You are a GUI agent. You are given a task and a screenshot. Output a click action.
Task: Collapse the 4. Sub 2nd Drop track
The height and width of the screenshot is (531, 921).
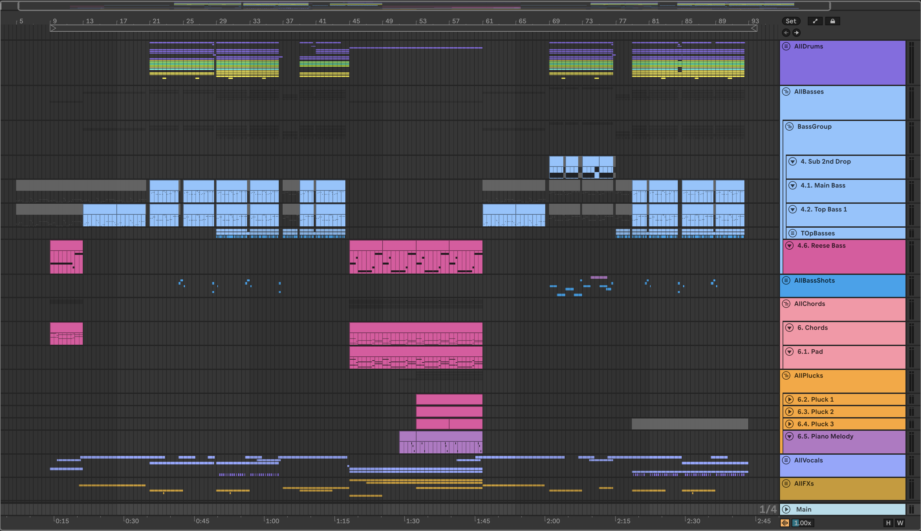tap(793, 162)
